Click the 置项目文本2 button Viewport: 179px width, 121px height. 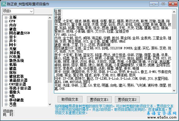pyautogui.click(x=127, y=100)
